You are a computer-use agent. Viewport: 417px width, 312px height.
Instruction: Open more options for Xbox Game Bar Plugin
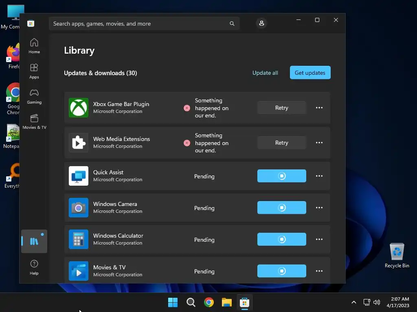tap(319, 108)
